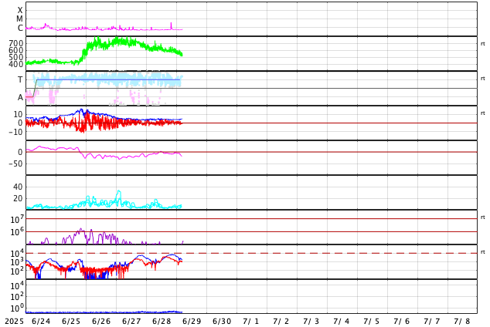
Task: Select the 40 value on the cyan panel axis
Action: pyautogui.click(x=18, y=187)
